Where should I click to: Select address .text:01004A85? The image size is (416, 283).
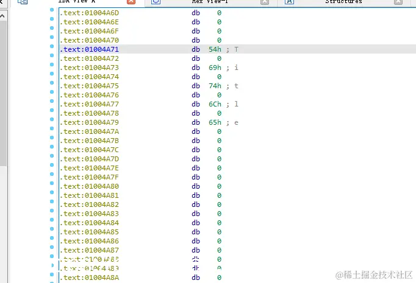pos(90,232)
